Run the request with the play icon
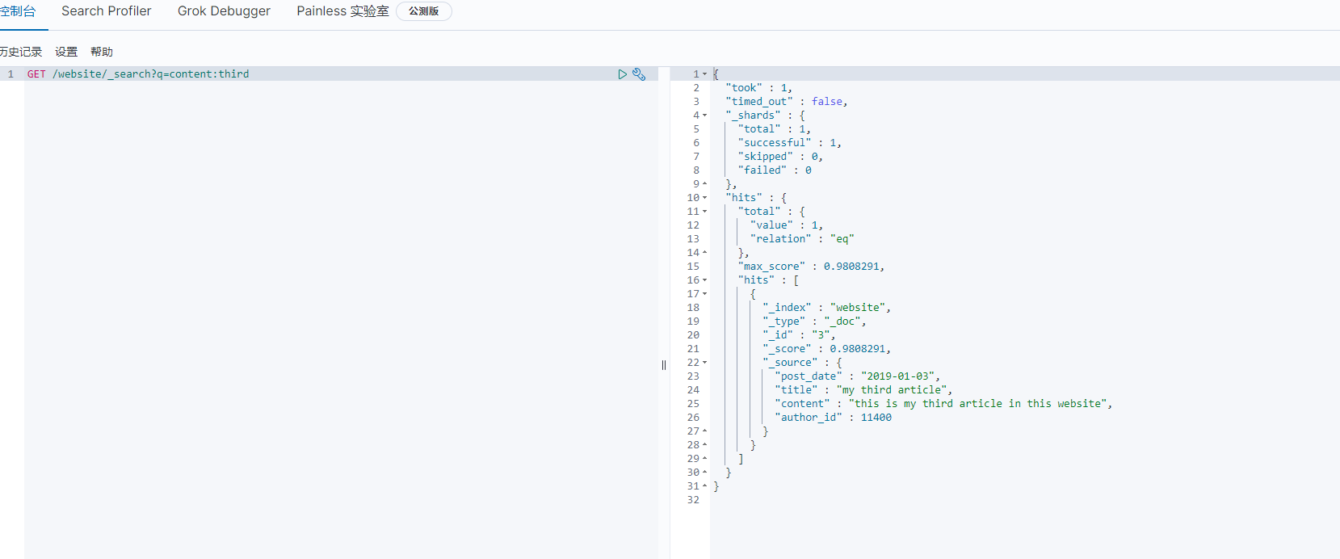 pyautogui.click(x=623, y=74)
